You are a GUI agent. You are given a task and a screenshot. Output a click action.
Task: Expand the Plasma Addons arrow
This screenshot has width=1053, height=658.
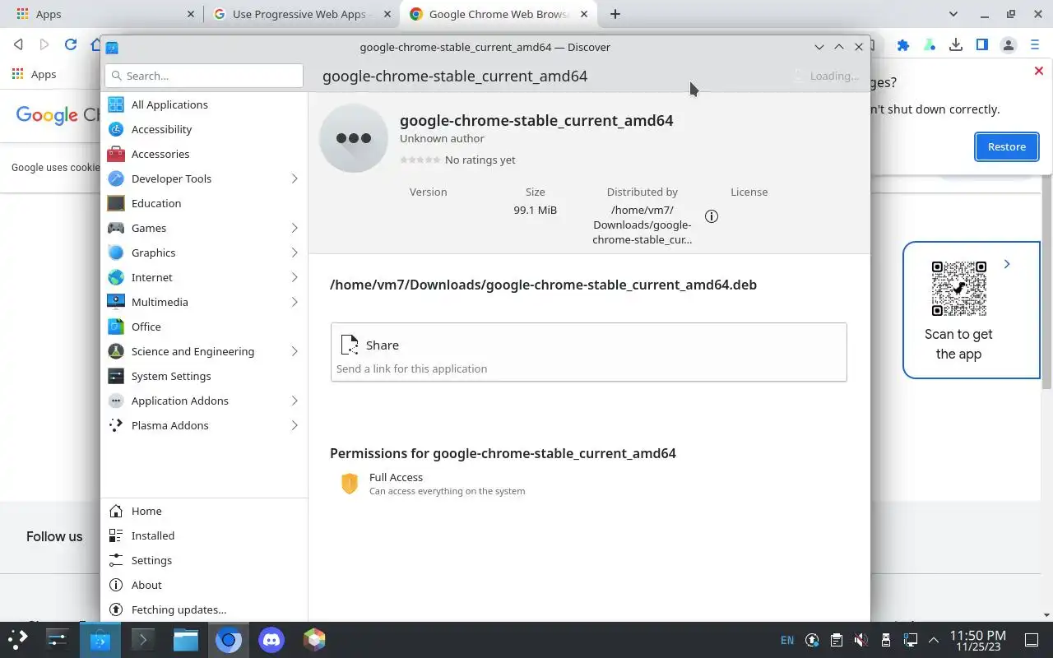[294, 425]
